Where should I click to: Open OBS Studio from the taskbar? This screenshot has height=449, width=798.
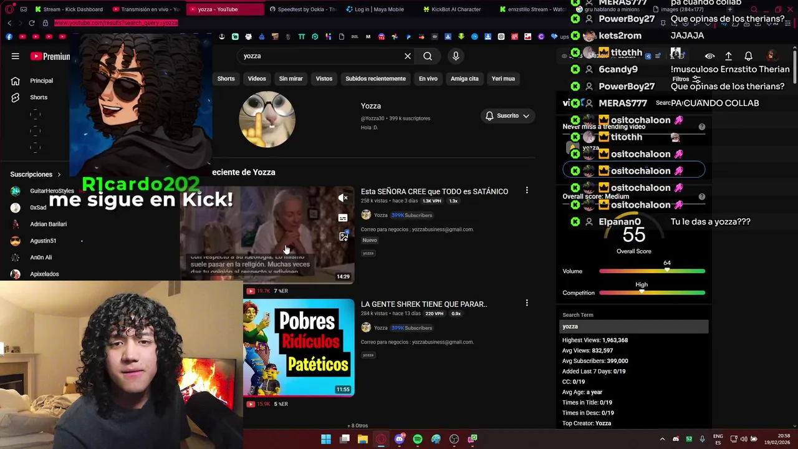click(454, 439)
